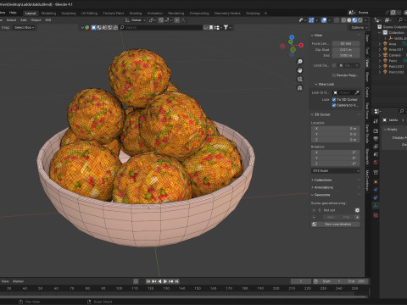Screen dimensions: 407x305
Task: Open the Render properties tab icon
Action: pos(376,131)
